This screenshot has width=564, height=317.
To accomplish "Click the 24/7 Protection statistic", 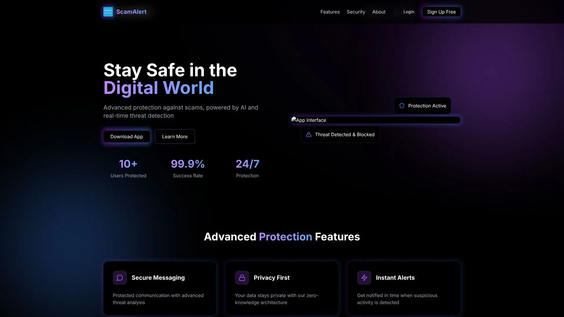I will click(x=247, y=168).
